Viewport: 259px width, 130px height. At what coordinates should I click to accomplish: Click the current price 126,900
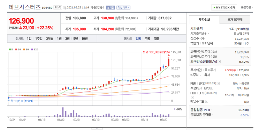click(x=21, y=21)
